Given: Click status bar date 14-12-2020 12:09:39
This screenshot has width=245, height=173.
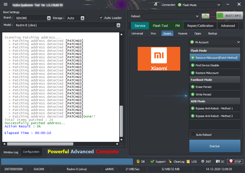Looking at the screenshot, I should pyautogui.click(x=219, y=169).
